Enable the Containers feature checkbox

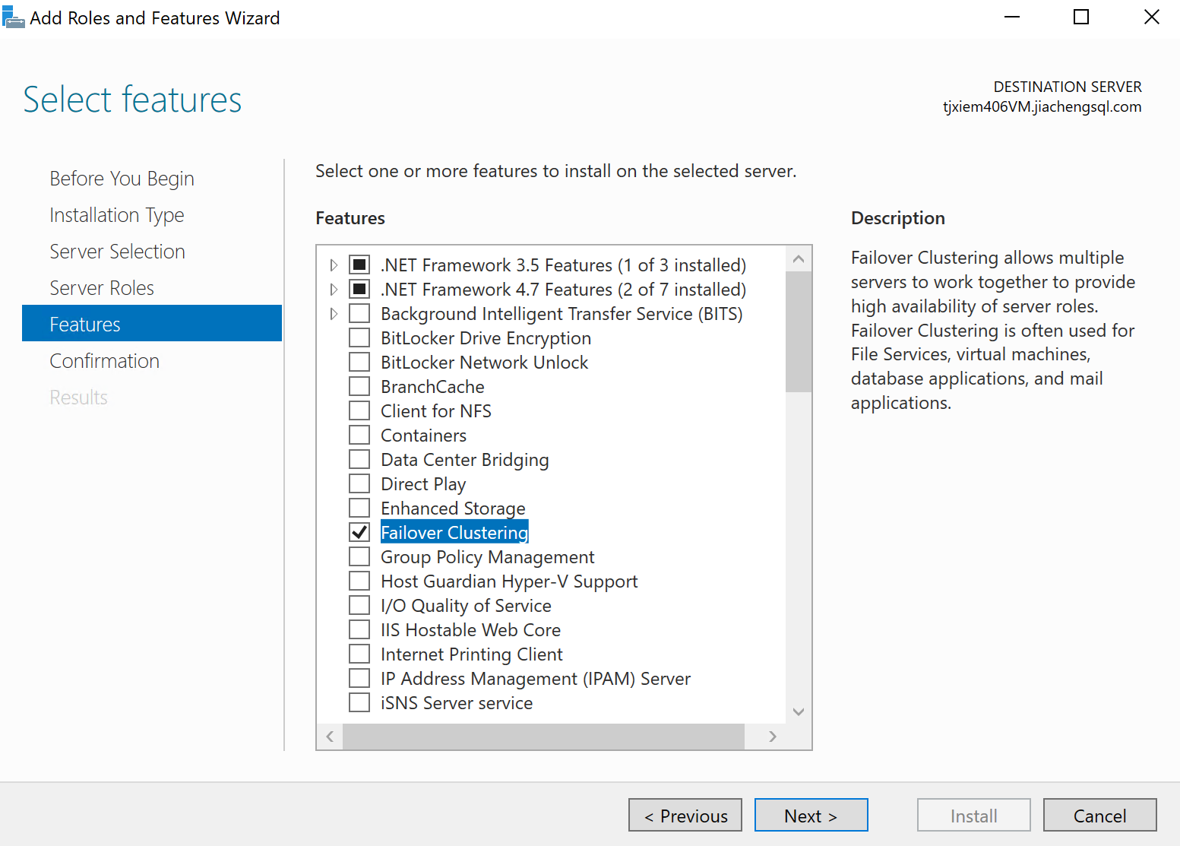tap(359, 436)
